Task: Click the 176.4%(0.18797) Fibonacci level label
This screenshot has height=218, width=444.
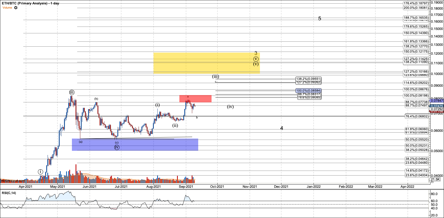Action: coord(416,4)
